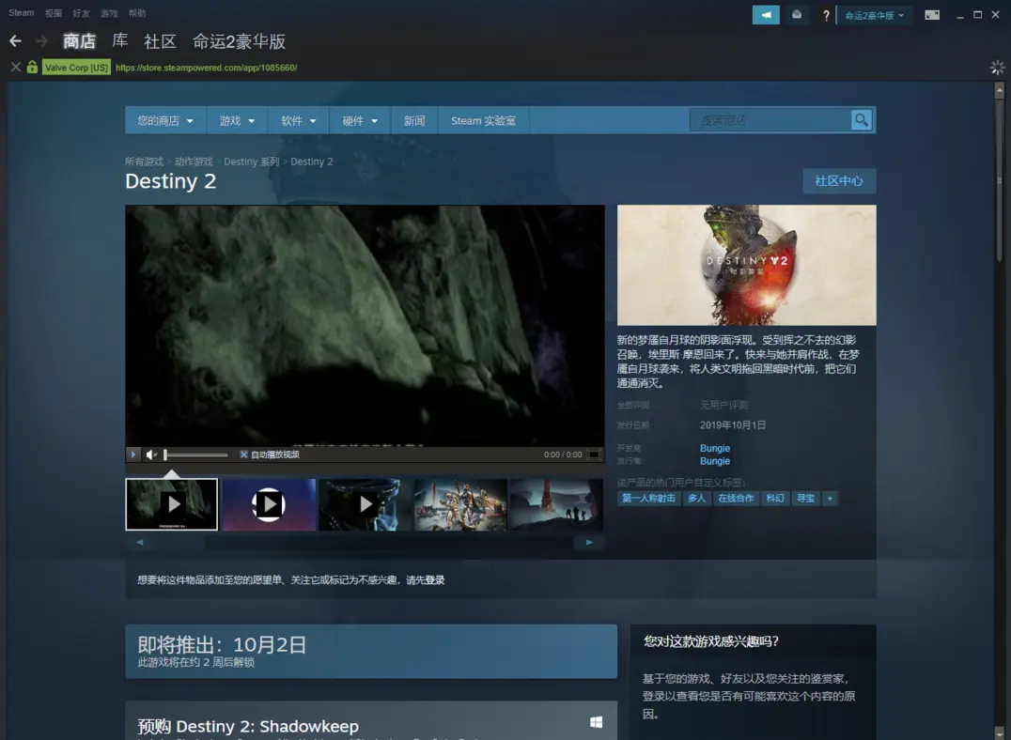Click the Valve Corp [US] certificate label

(x=77, y=67)
